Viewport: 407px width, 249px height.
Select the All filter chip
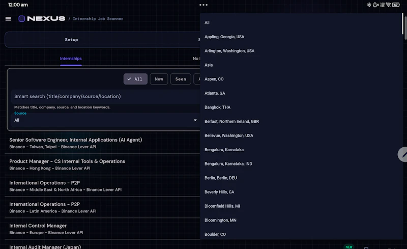click(x=135, y=79)
